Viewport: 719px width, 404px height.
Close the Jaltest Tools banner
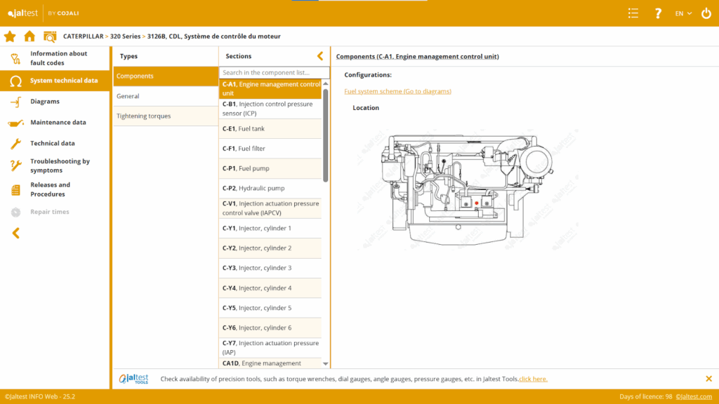708,379
